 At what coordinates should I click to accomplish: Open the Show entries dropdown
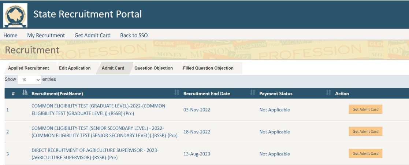pos(29,80)
